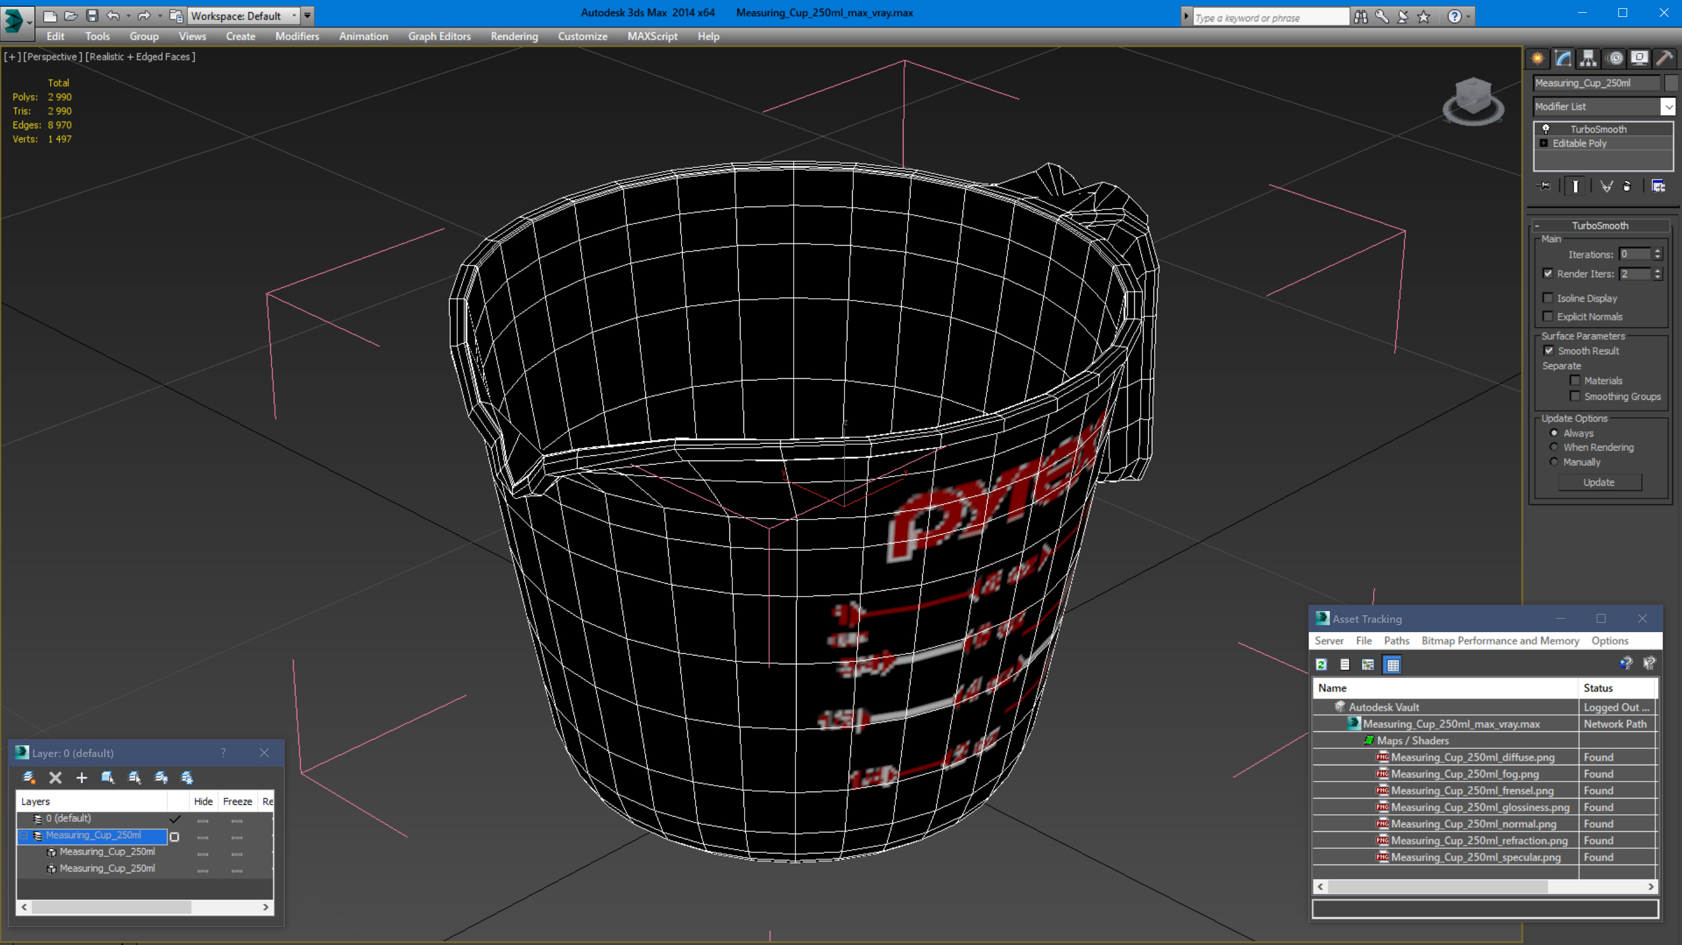1682x945 pixels.
Task: Open the Rendering menu
Action: coord(514,37)
